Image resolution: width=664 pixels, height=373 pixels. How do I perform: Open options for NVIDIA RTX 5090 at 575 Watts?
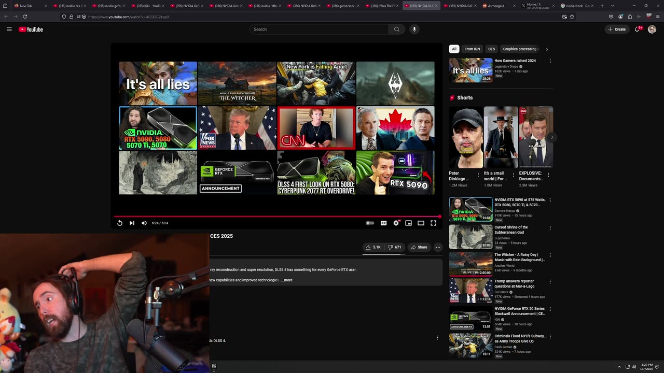point(550,200)
